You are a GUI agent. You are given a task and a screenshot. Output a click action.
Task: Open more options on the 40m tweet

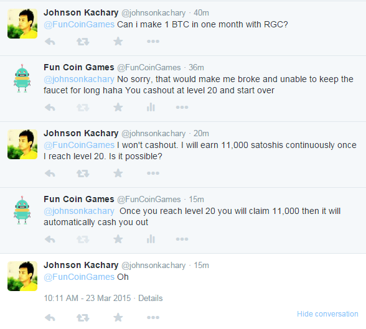pyautogui.click(x=153, y=42)
